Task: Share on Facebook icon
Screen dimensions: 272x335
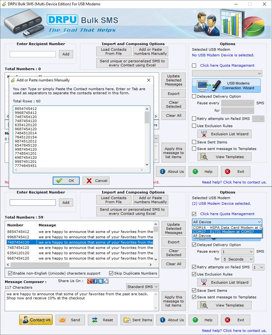Action: [95, 281]
